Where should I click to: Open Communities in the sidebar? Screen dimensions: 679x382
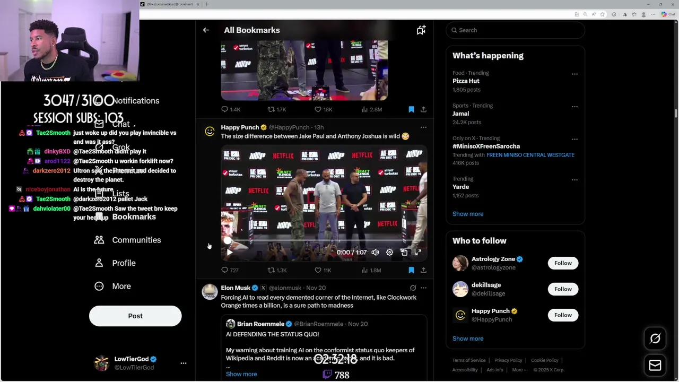coord(127,240)
